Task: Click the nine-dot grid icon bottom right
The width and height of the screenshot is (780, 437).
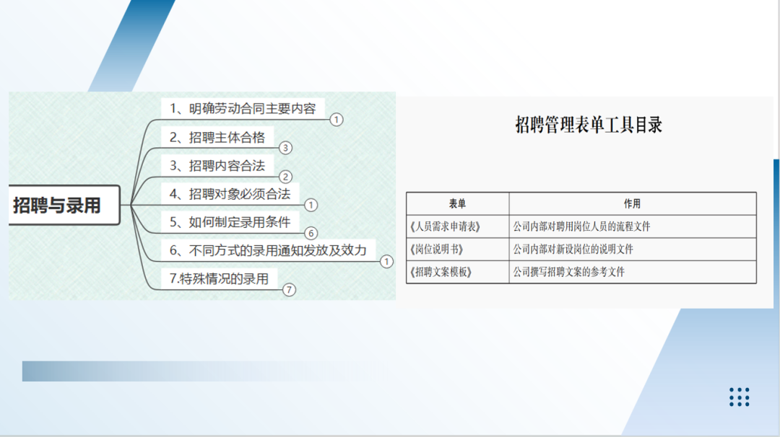Action: click(x=738, y=396)
